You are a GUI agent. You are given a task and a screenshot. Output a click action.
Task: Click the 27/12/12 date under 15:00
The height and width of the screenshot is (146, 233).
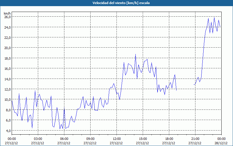pyautogui.click(x=142, y=143)
